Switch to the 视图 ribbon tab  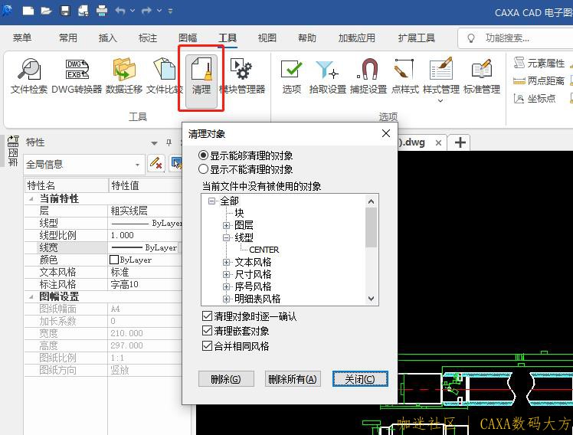pos(267,38)
